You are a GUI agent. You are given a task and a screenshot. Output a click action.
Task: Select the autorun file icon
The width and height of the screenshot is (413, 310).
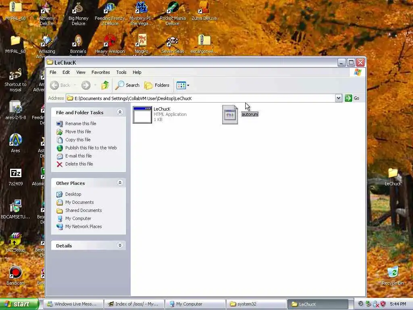pos(230,114)
